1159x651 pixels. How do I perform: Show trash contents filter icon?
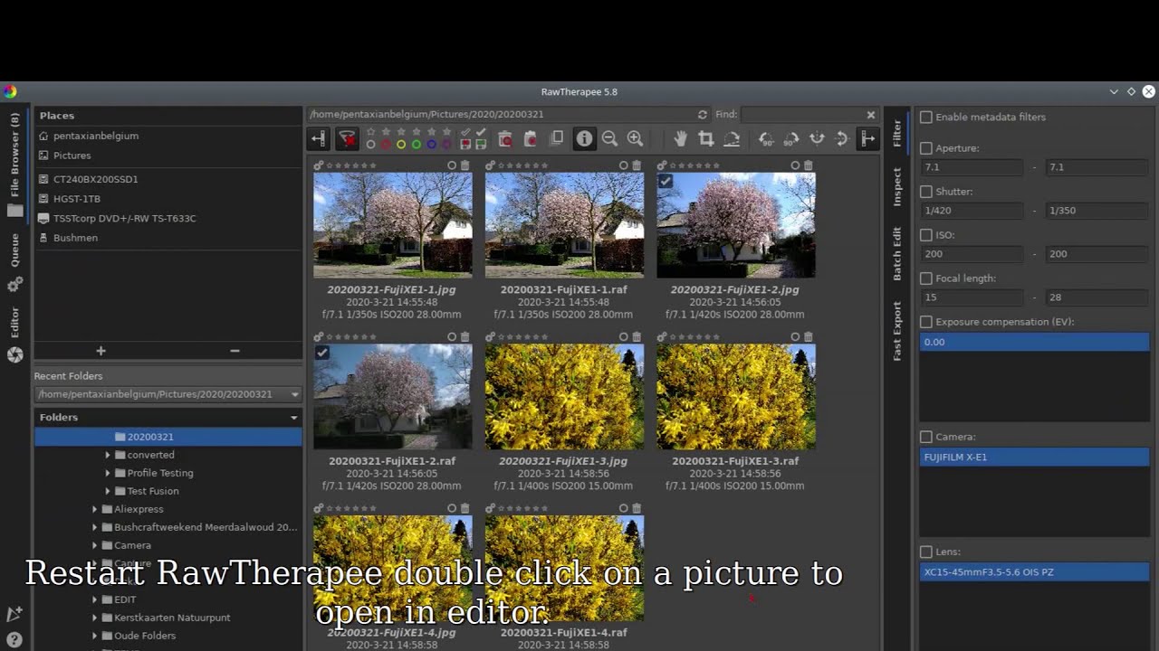(505, 138)
